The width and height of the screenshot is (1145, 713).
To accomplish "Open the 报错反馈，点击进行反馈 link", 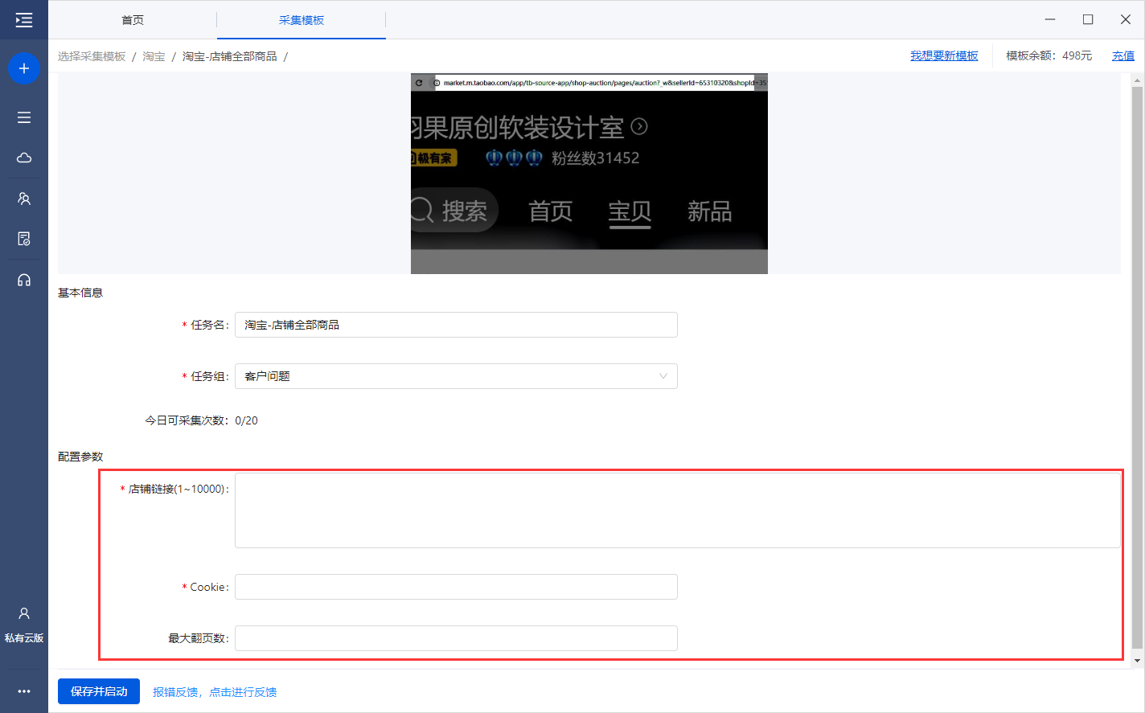I will (x=215, y=692).
